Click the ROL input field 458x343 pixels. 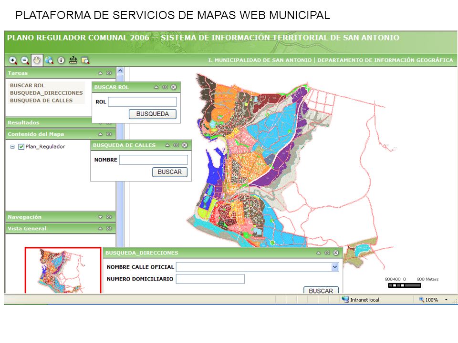pyautogui.click(x=143, y=102)
